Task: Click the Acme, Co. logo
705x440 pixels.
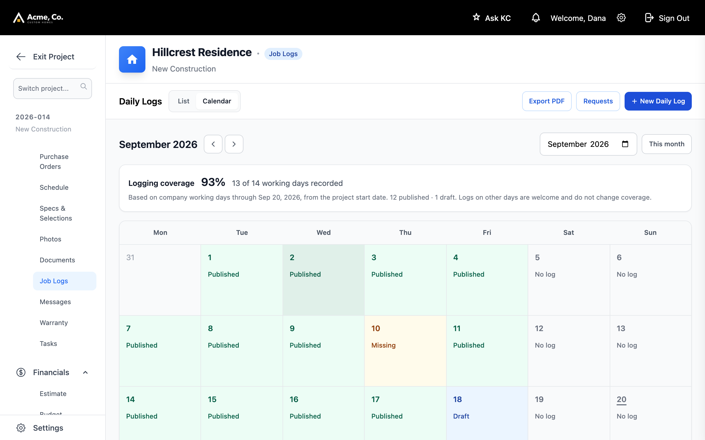Action: (x=38, y=18)
